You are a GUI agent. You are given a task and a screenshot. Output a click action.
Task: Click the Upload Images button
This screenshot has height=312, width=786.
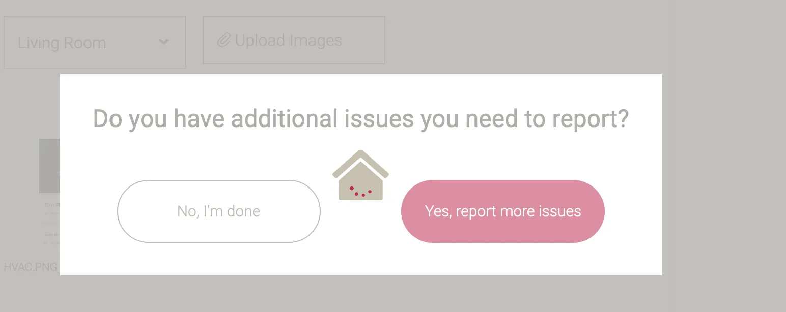[294, 40]
